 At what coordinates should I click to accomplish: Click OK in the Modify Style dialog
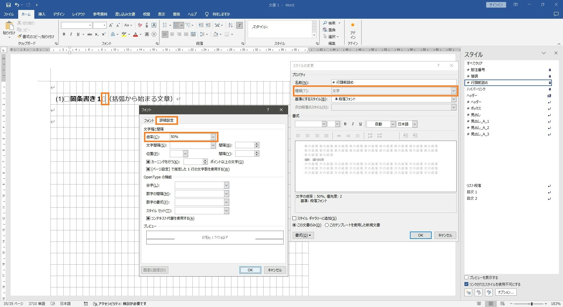click(x=420, y=235)
